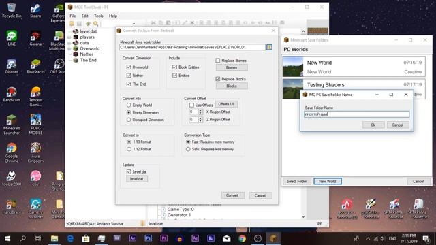Select the Occupied Dimension radio option

(x=129, y=120)
